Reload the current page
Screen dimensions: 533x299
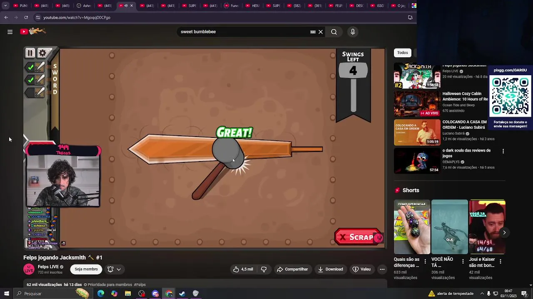(26, 17)
